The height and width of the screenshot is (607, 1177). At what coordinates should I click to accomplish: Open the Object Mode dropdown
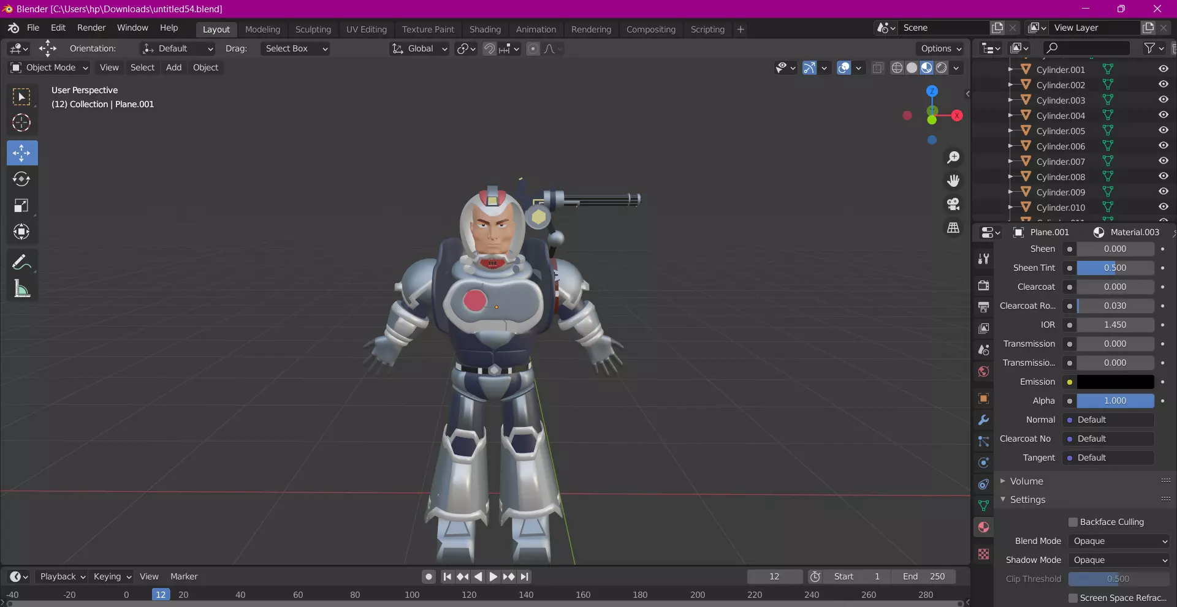point(50,67)
